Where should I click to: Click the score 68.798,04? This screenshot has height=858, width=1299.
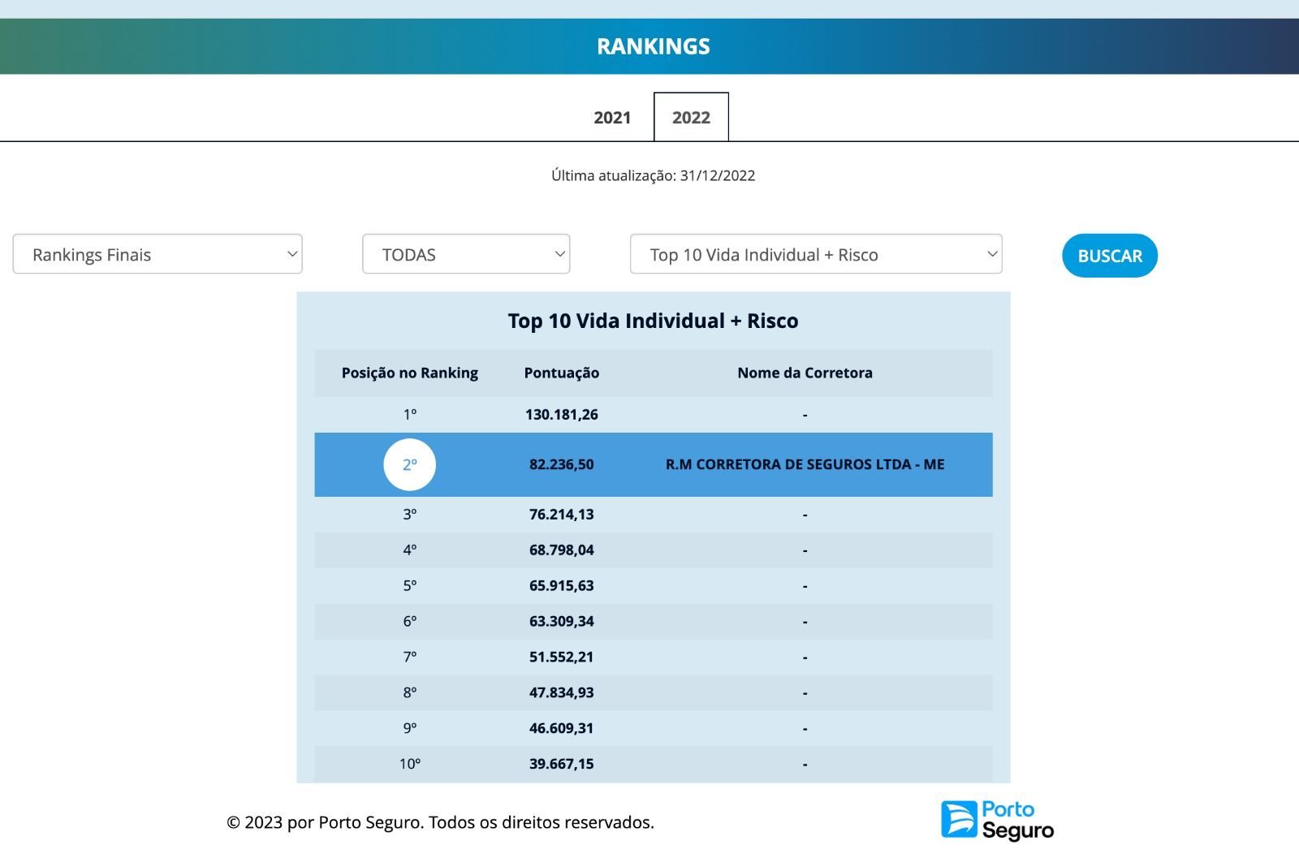pyautogui.click(x=562, y=550)
